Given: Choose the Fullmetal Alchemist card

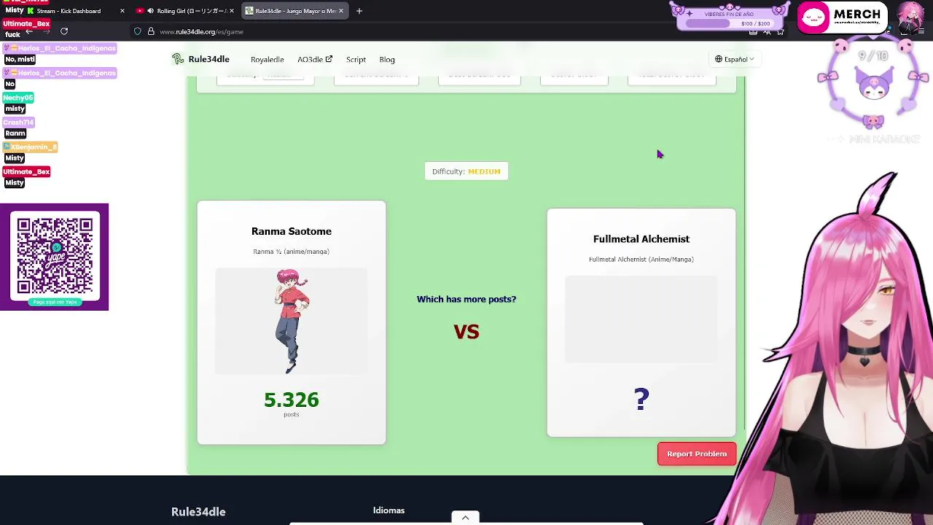Looking at the screenshot, I should pyautogui.click(x=641, y=322).
